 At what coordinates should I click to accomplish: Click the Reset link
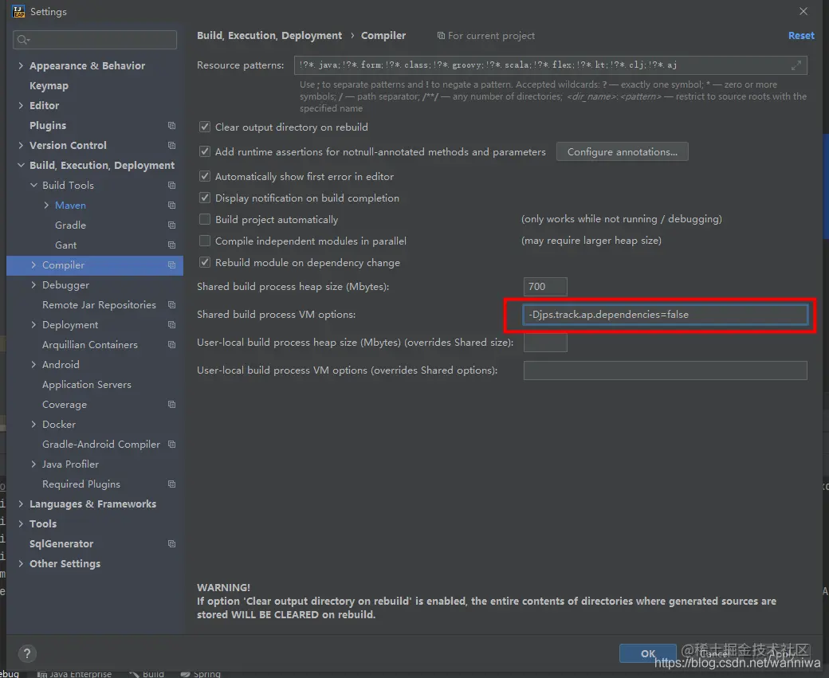[801, 35]
